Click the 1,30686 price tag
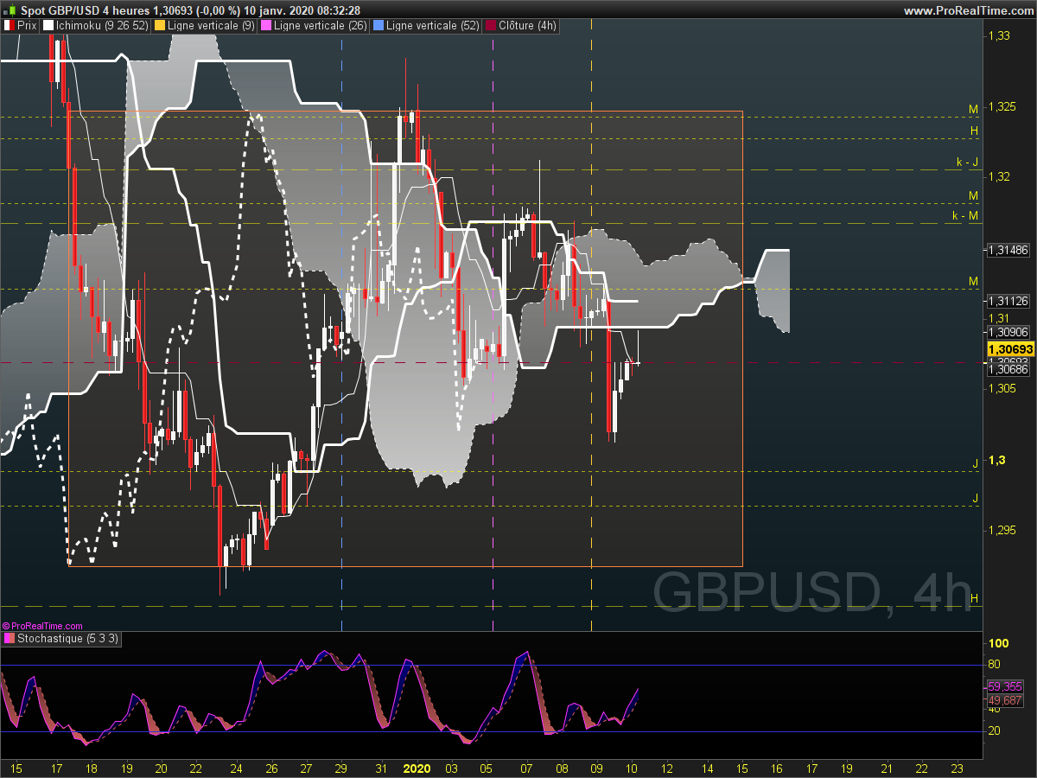Image resolution: width=1037 pixels, height=778 pixels. [x=1008, y=370]
